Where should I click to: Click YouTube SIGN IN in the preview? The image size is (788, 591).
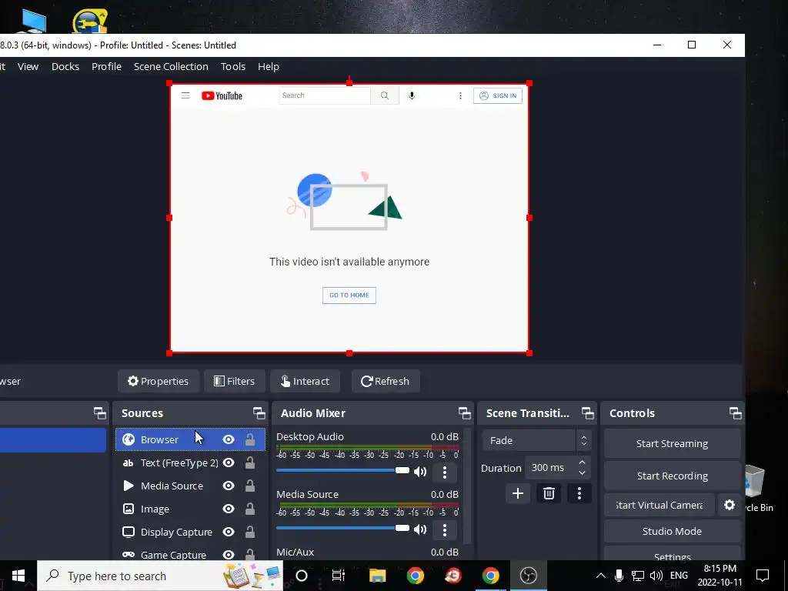tap(498, 95)
